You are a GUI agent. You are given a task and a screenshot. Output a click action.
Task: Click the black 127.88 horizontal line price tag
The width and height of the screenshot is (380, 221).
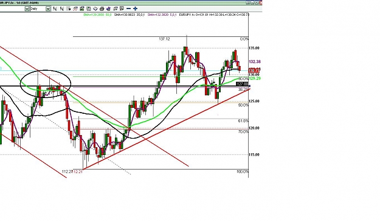(242, 84)
